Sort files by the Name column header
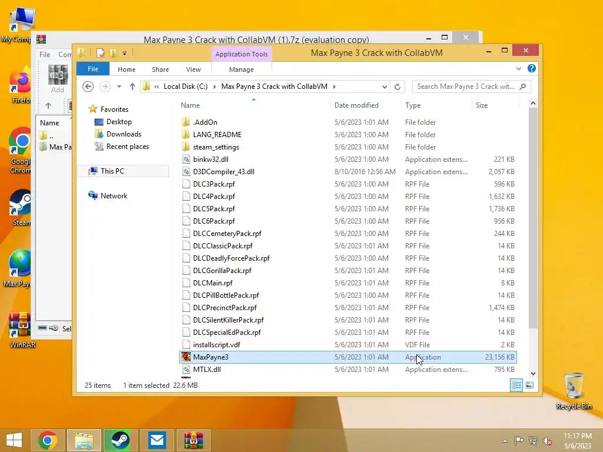This screenshot has width=603, height=452. 190,105
